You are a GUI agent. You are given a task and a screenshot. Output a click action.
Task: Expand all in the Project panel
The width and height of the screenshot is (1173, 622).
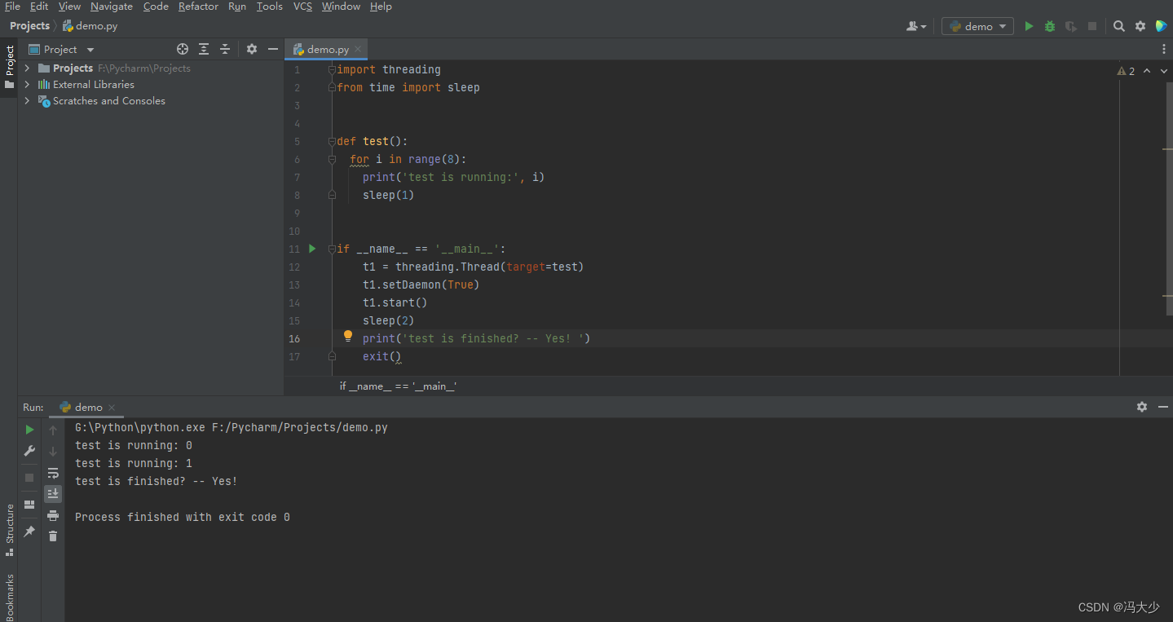(x=204, y=49)
